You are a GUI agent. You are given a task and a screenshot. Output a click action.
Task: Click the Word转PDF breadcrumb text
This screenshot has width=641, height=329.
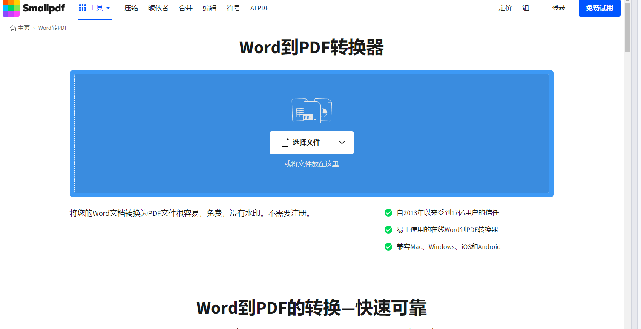point(53,28)
